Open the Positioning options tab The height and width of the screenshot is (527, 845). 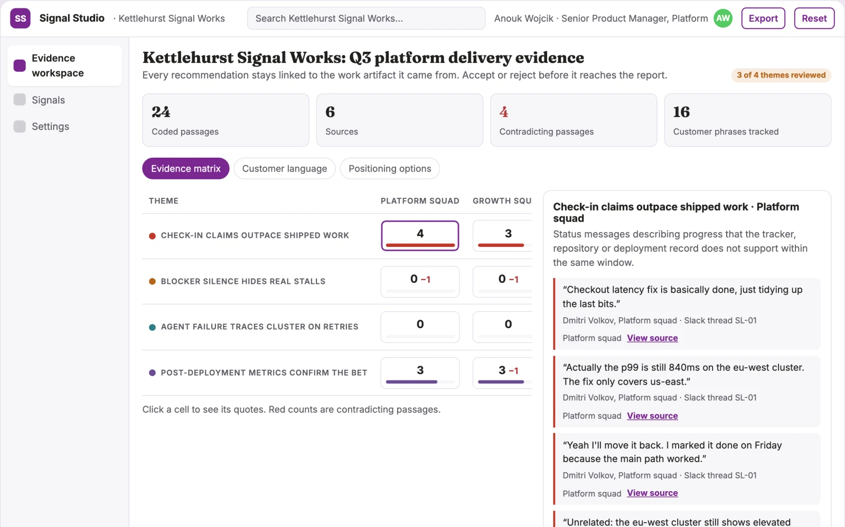click(390, 169)
